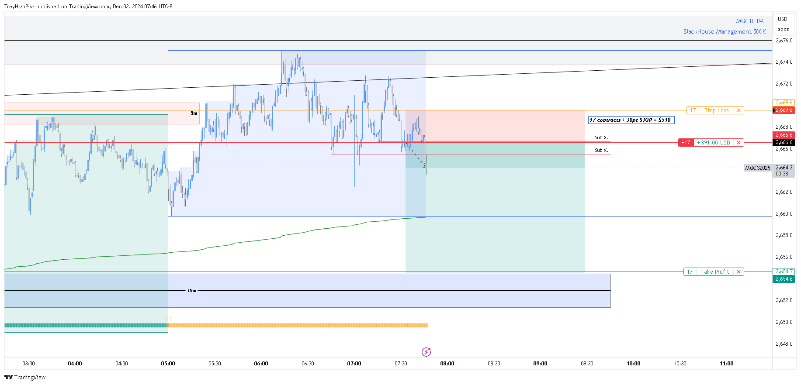Click the 2,648.0 price axis label
801x385 pixels.
(x=784, y=344)
